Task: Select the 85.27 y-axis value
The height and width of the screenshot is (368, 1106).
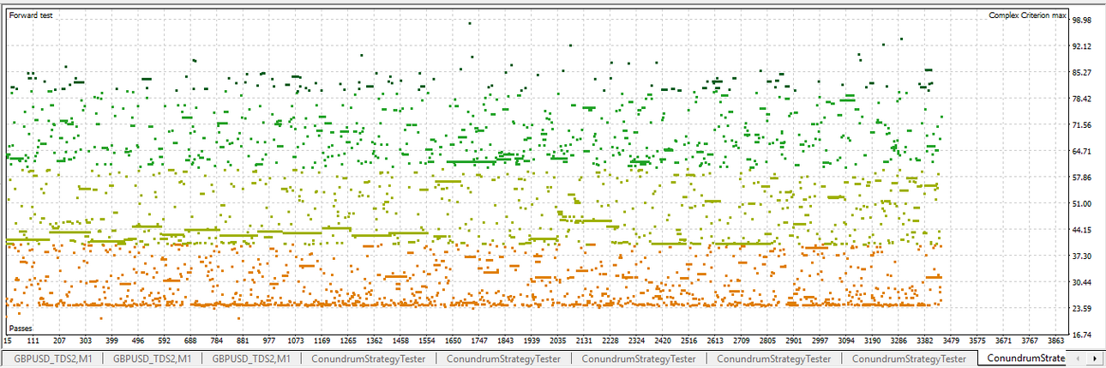Action: click(1084, 73)
